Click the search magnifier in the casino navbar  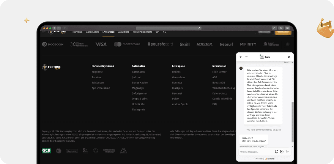pos(165,32)
